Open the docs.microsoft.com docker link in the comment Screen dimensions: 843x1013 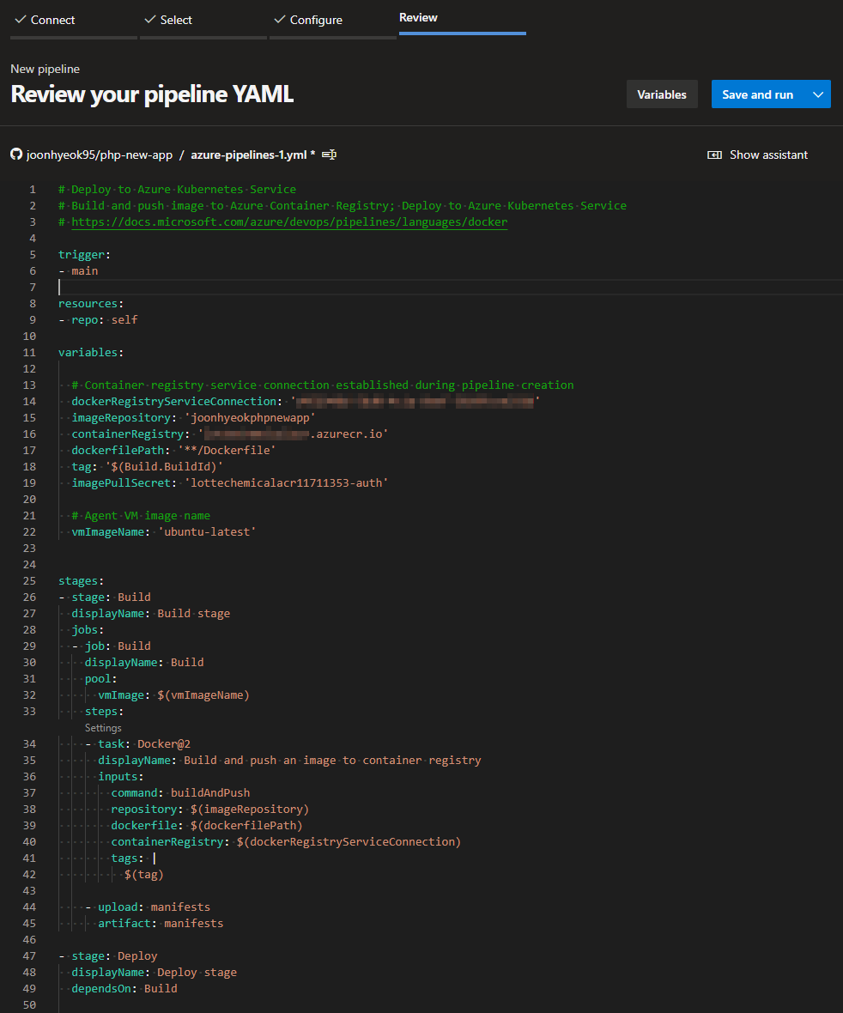(289, 221)
